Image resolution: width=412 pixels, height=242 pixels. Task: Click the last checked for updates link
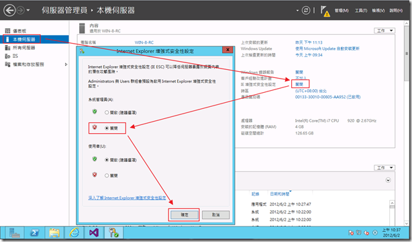click(309, 55)
